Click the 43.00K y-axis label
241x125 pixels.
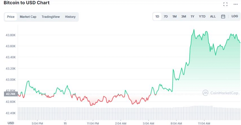click(x=10, y=80)
